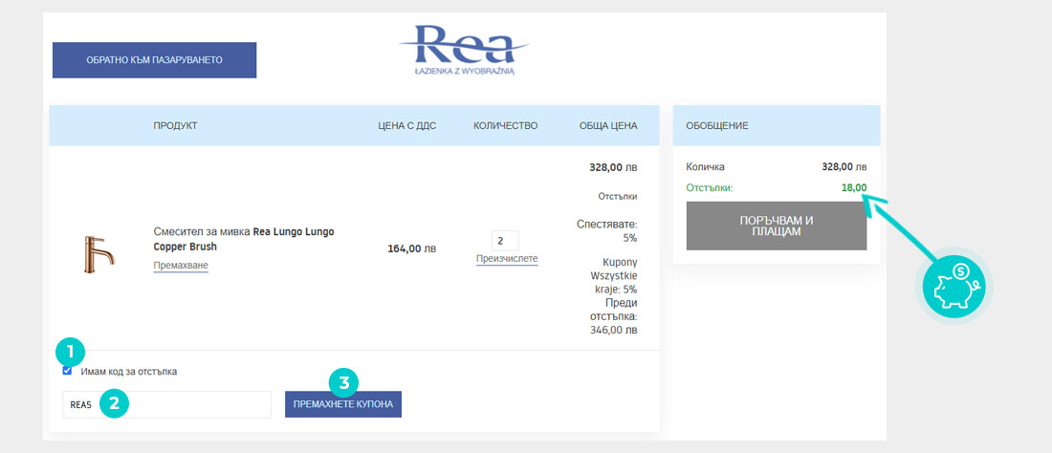1052x453 pixels.
Task: Click the 'ПРЕМАХНЕТЕ КУПОНА' button
Action: 343,404
